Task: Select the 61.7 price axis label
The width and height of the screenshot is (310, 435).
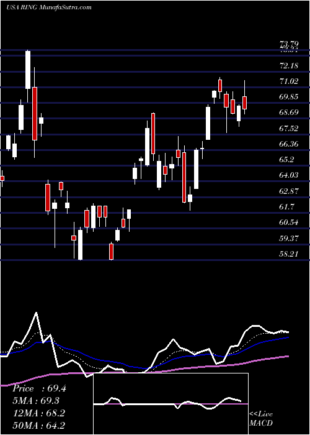Action: point(286,207)
